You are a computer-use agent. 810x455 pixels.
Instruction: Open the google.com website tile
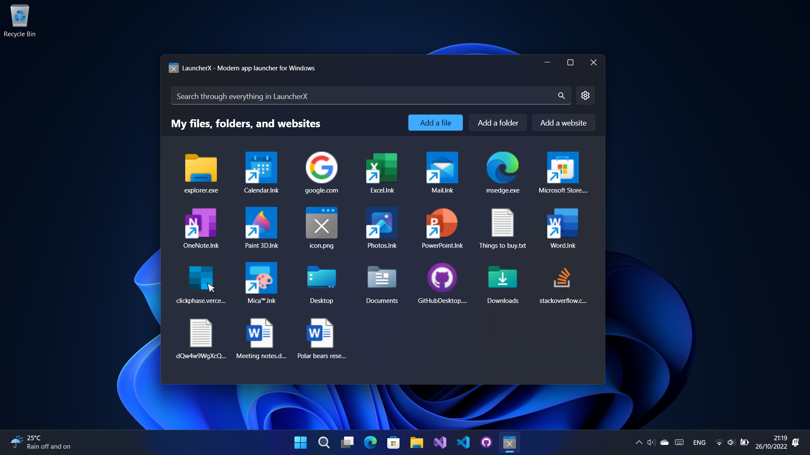321,173
